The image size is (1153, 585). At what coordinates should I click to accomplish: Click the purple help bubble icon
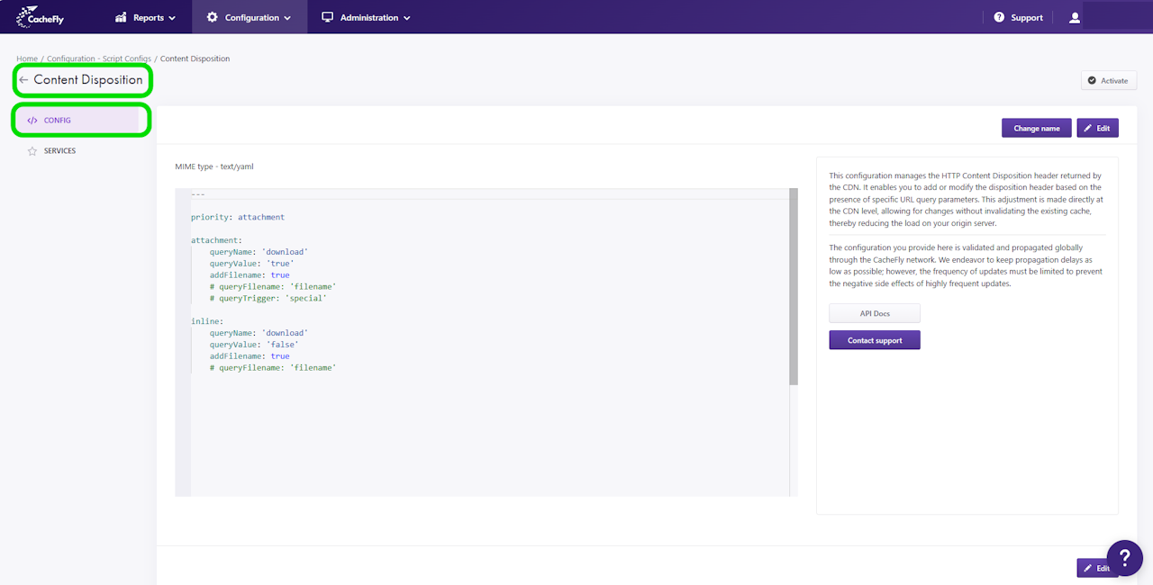tap(1125, 558)
